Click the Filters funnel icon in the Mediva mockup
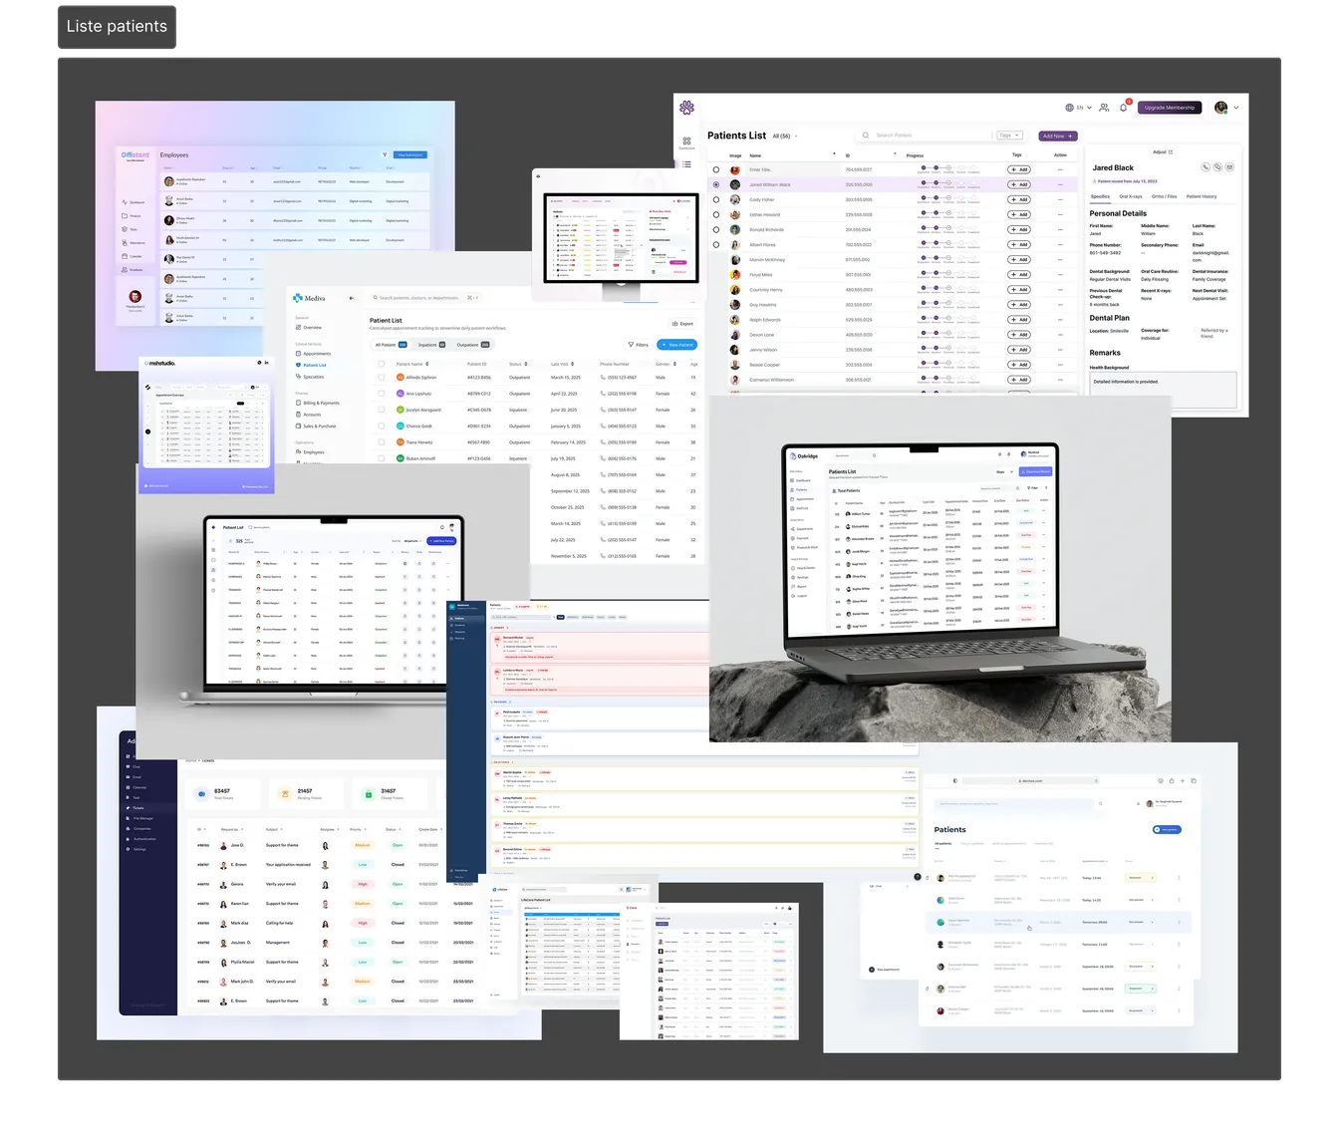 click(631, 345)
